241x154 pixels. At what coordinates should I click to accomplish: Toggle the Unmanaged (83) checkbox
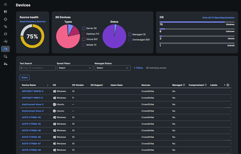tap(130, 40)
